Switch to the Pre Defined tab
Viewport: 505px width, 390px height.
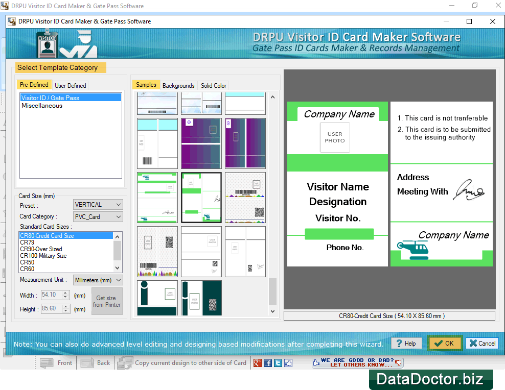[34, 85]
